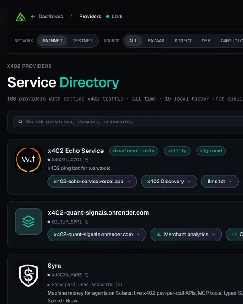Open the llms.txt link

coord(220,182)
